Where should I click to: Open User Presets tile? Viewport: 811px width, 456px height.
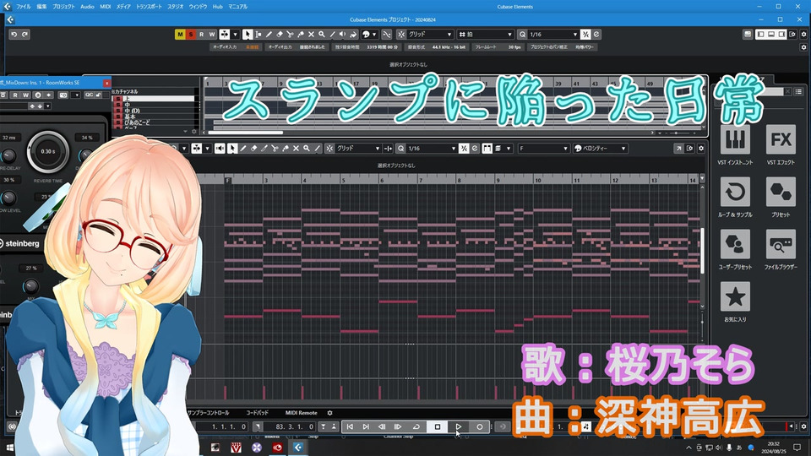(735, 244)
